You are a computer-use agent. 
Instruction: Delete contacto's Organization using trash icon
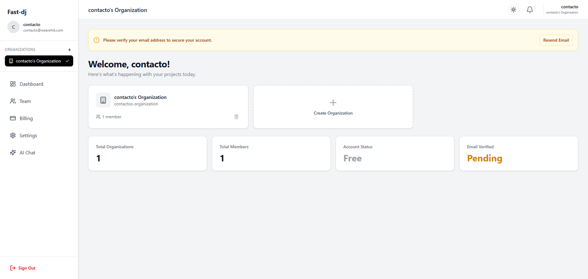(236, 117)
